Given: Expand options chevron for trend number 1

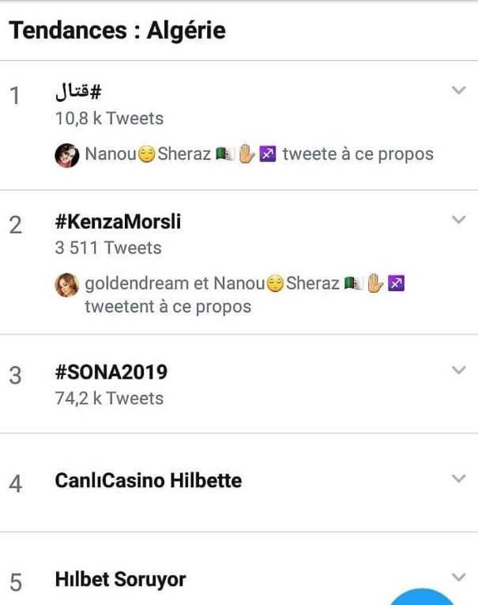Looking at the screenshot, I should tap(458, 90).
